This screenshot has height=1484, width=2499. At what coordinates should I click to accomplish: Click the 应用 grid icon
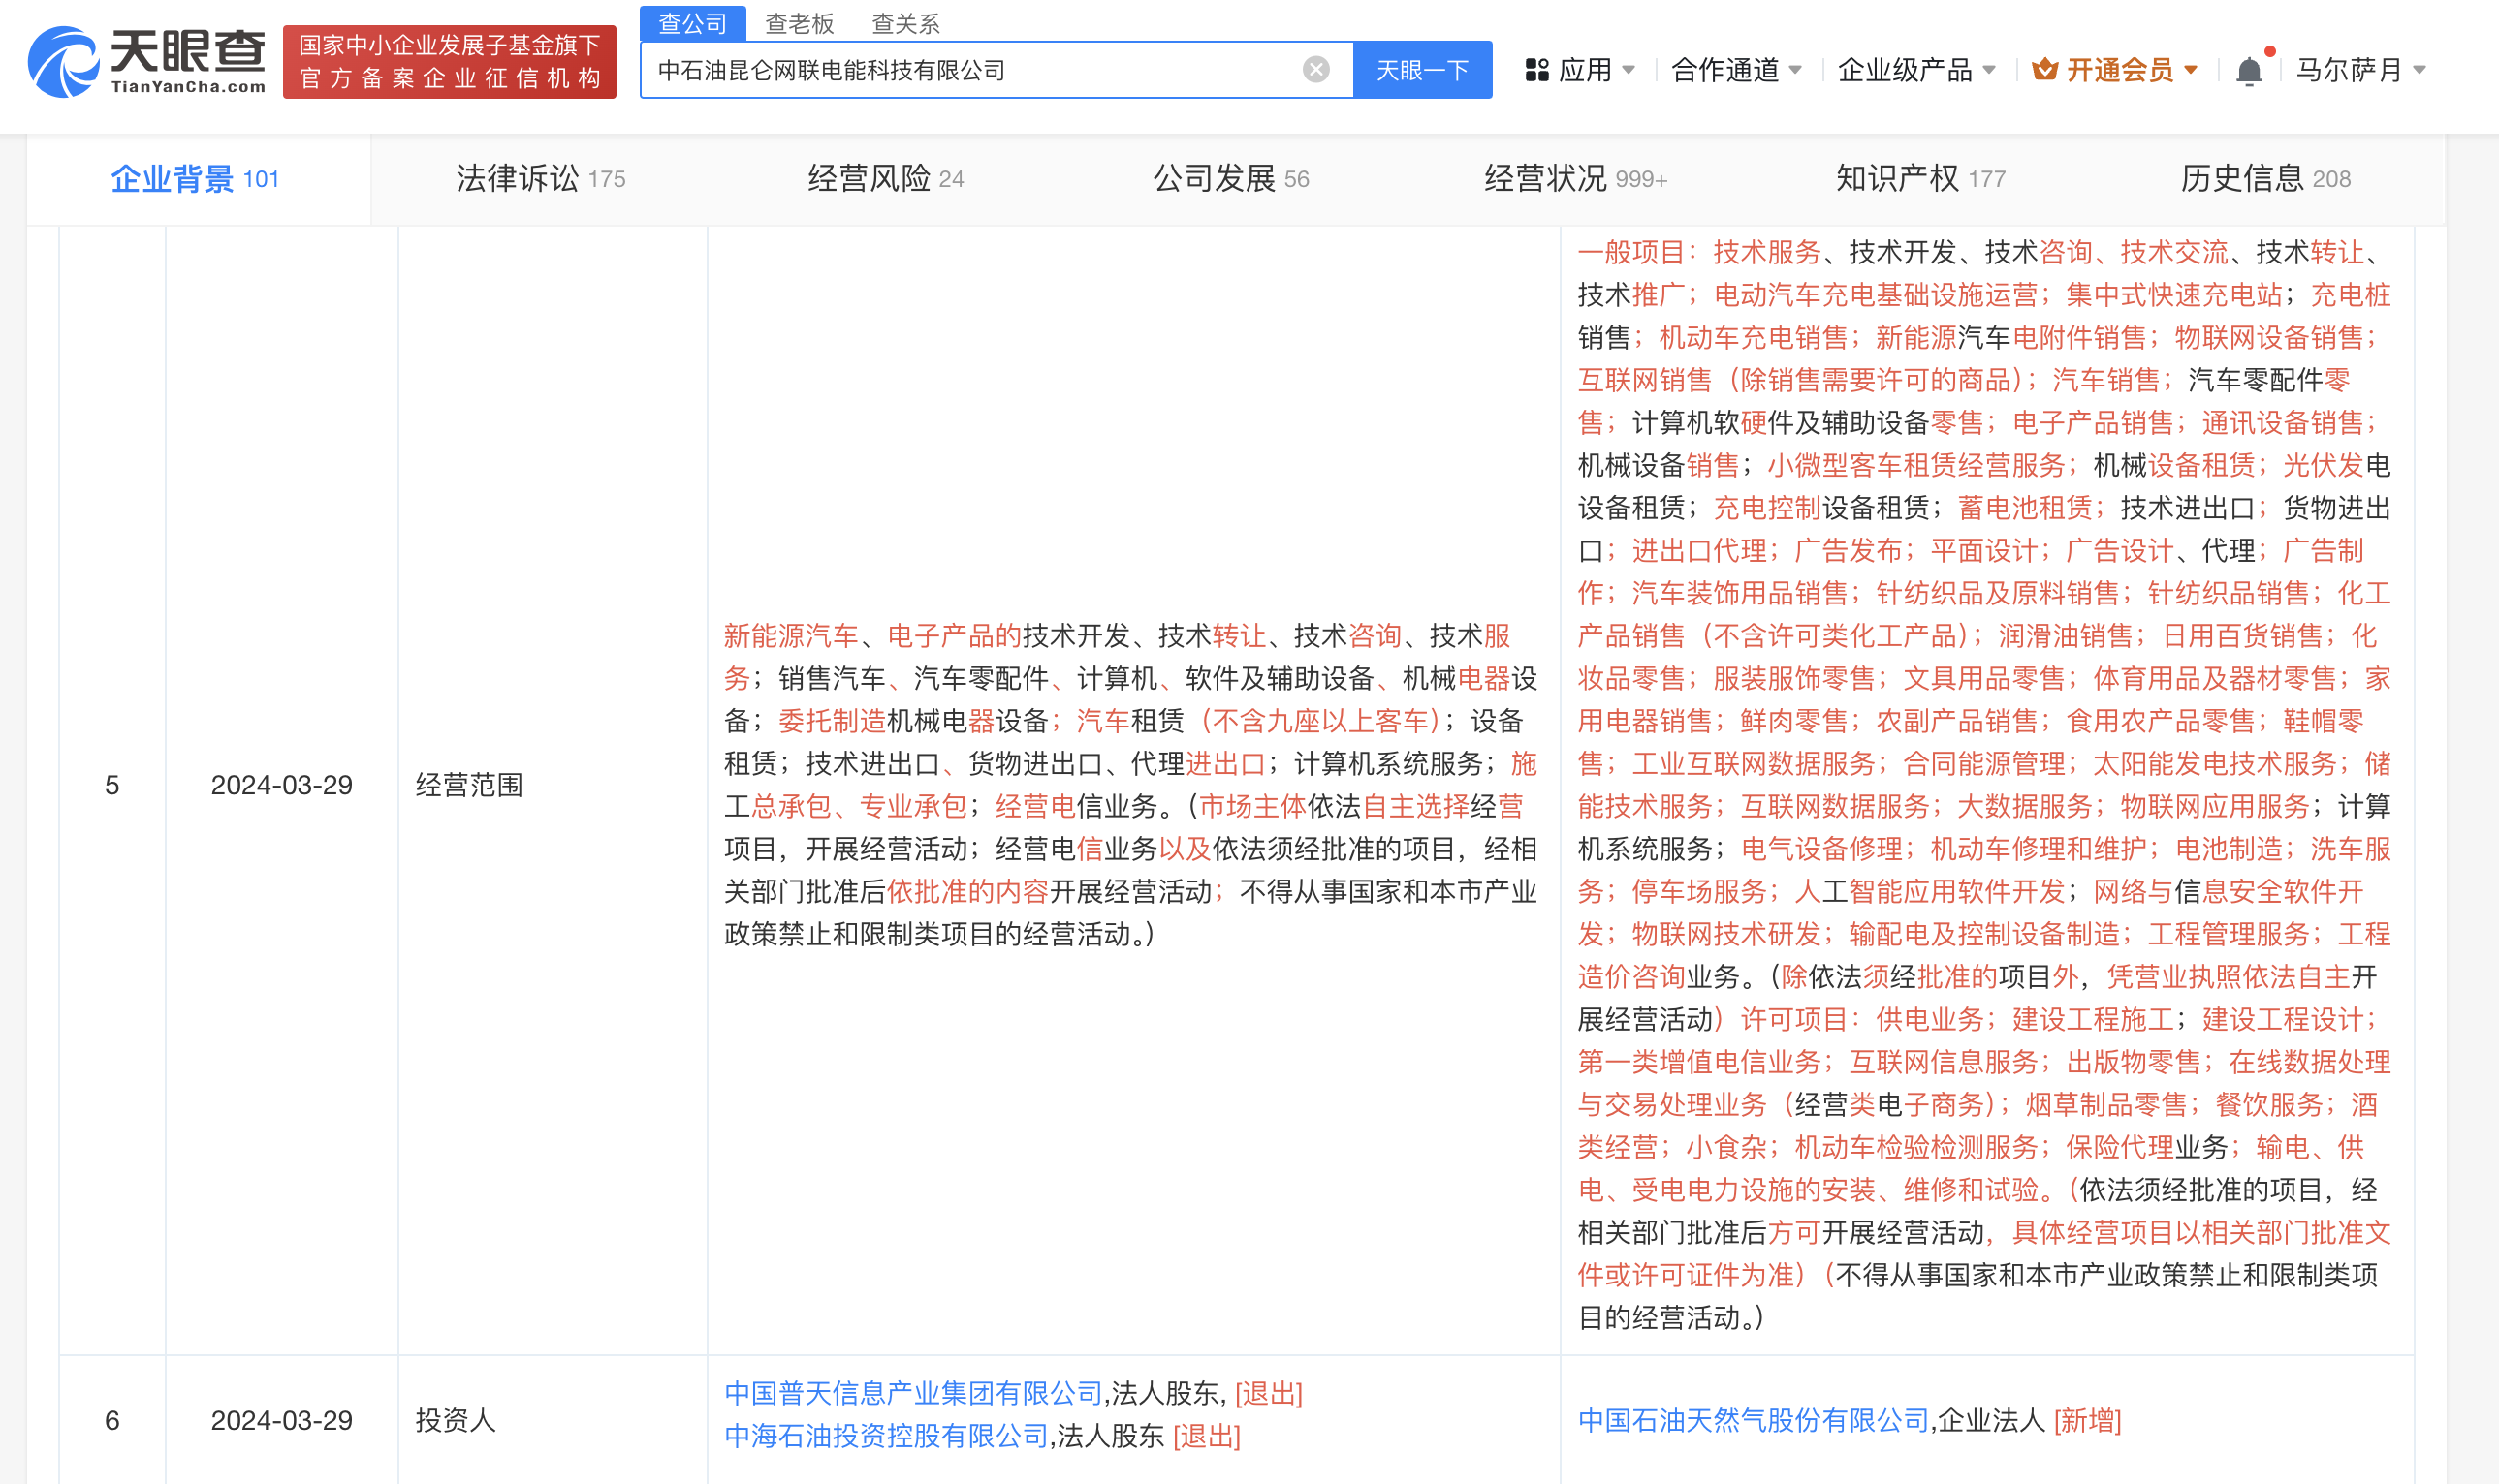pos(1535,70)
